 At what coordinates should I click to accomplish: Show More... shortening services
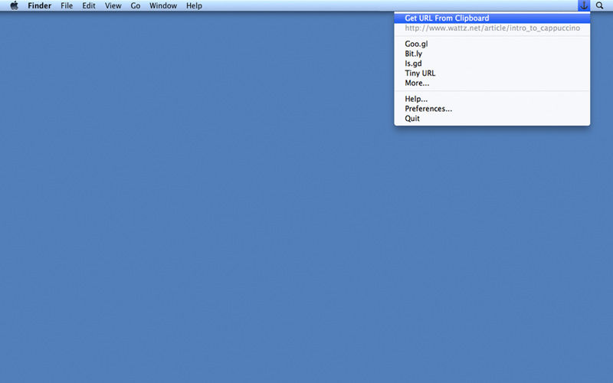[x=492, y=83]
